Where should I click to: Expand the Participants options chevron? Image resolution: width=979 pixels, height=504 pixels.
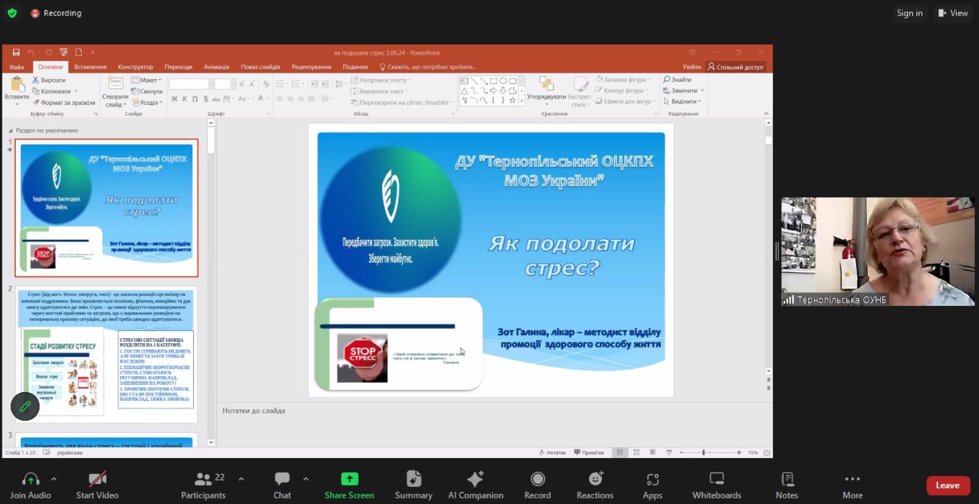point(241,479)
